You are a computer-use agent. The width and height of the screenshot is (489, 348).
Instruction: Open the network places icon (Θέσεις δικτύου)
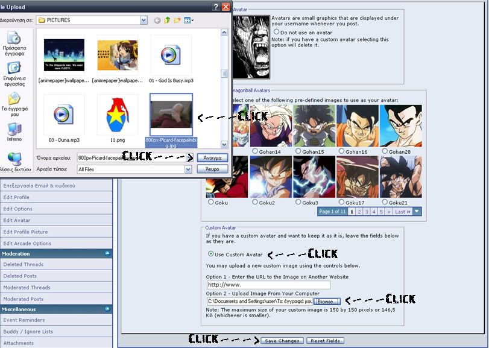click(14, 162)
